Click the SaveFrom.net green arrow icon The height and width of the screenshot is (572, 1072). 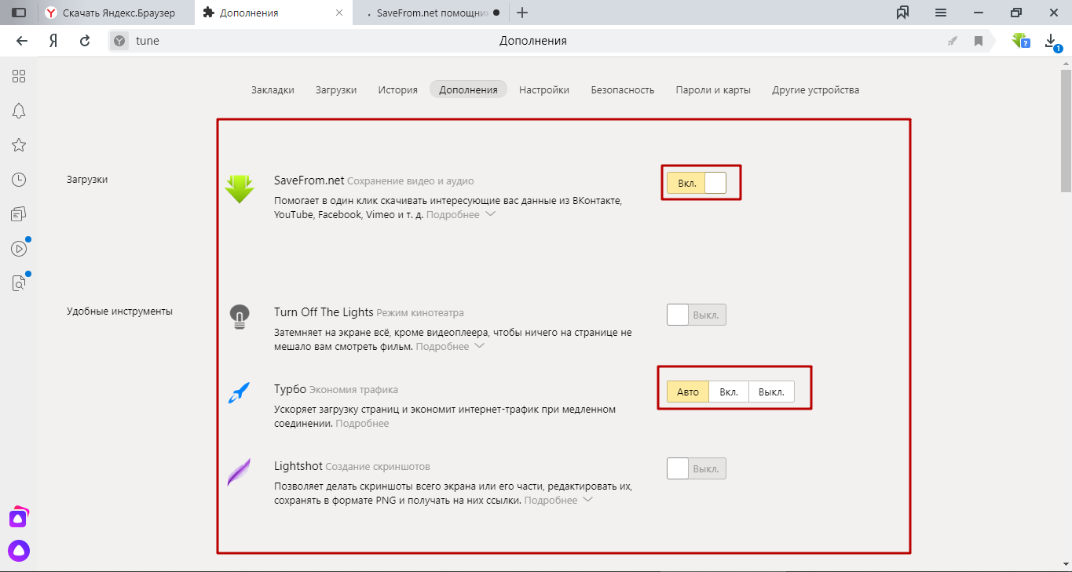coord(240,189)
